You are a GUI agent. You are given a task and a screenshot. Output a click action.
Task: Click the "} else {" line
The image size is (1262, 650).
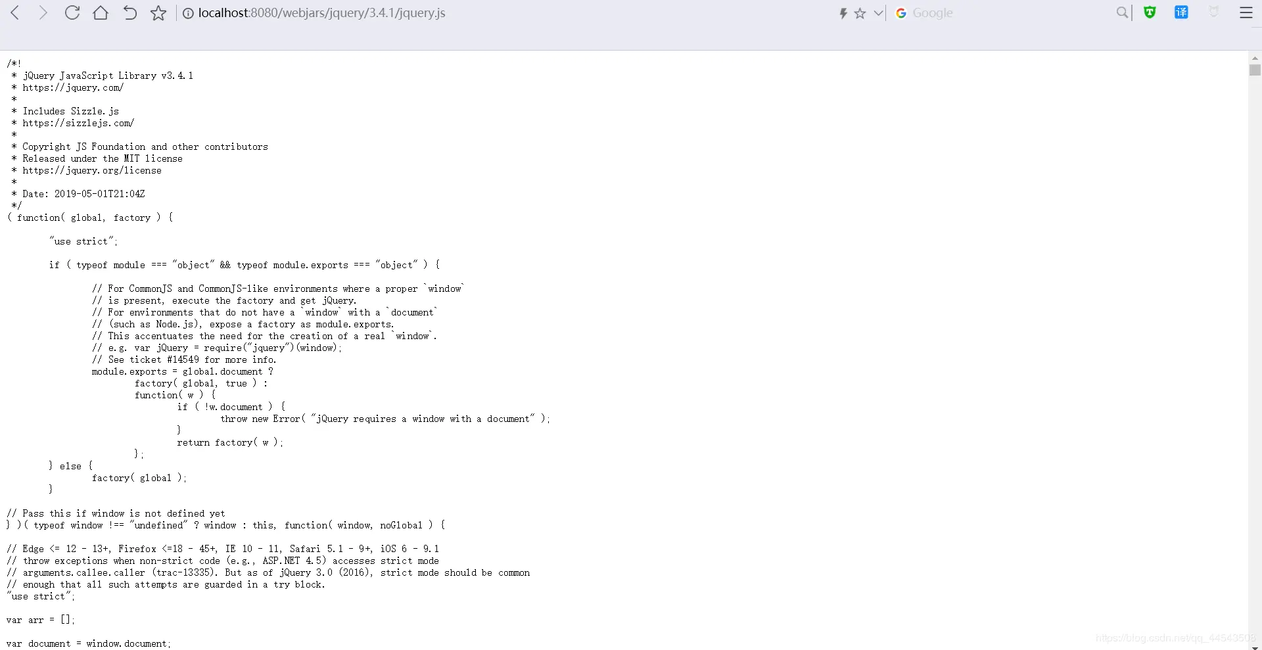(x=71, y=466)
